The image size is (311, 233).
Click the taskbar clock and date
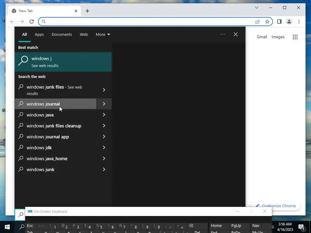click(x=285, y=227)
